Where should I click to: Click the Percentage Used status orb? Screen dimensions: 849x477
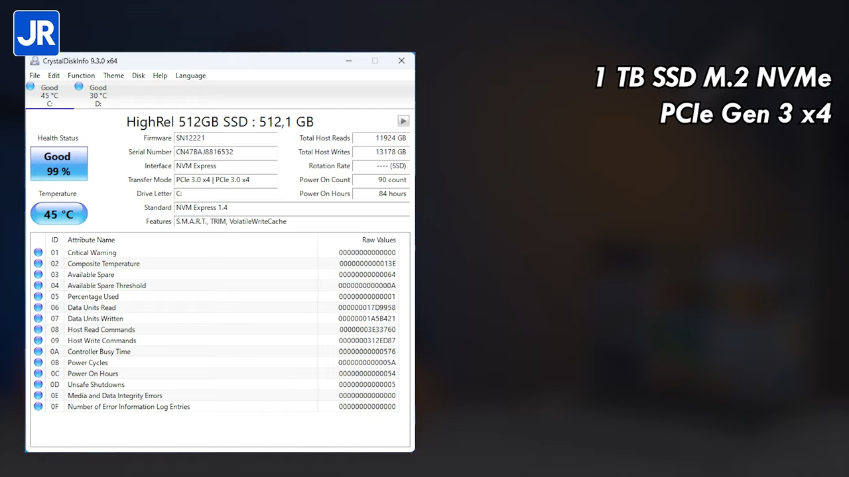[38, 297]
